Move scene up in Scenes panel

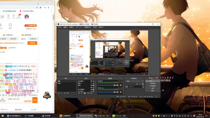click(x=65, y=93)
